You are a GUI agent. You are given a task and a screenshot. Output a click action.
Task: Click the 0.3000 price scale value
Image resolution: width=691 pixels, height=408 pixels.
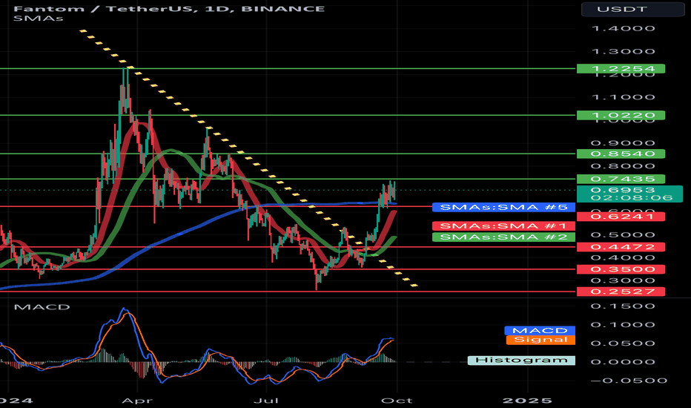(x=623, y=280)
